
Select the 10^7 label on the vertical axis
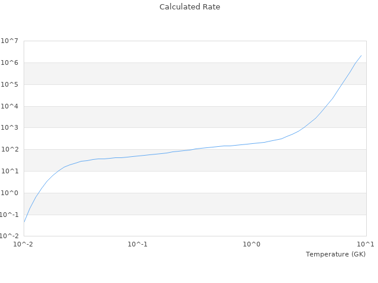point(10,41)
